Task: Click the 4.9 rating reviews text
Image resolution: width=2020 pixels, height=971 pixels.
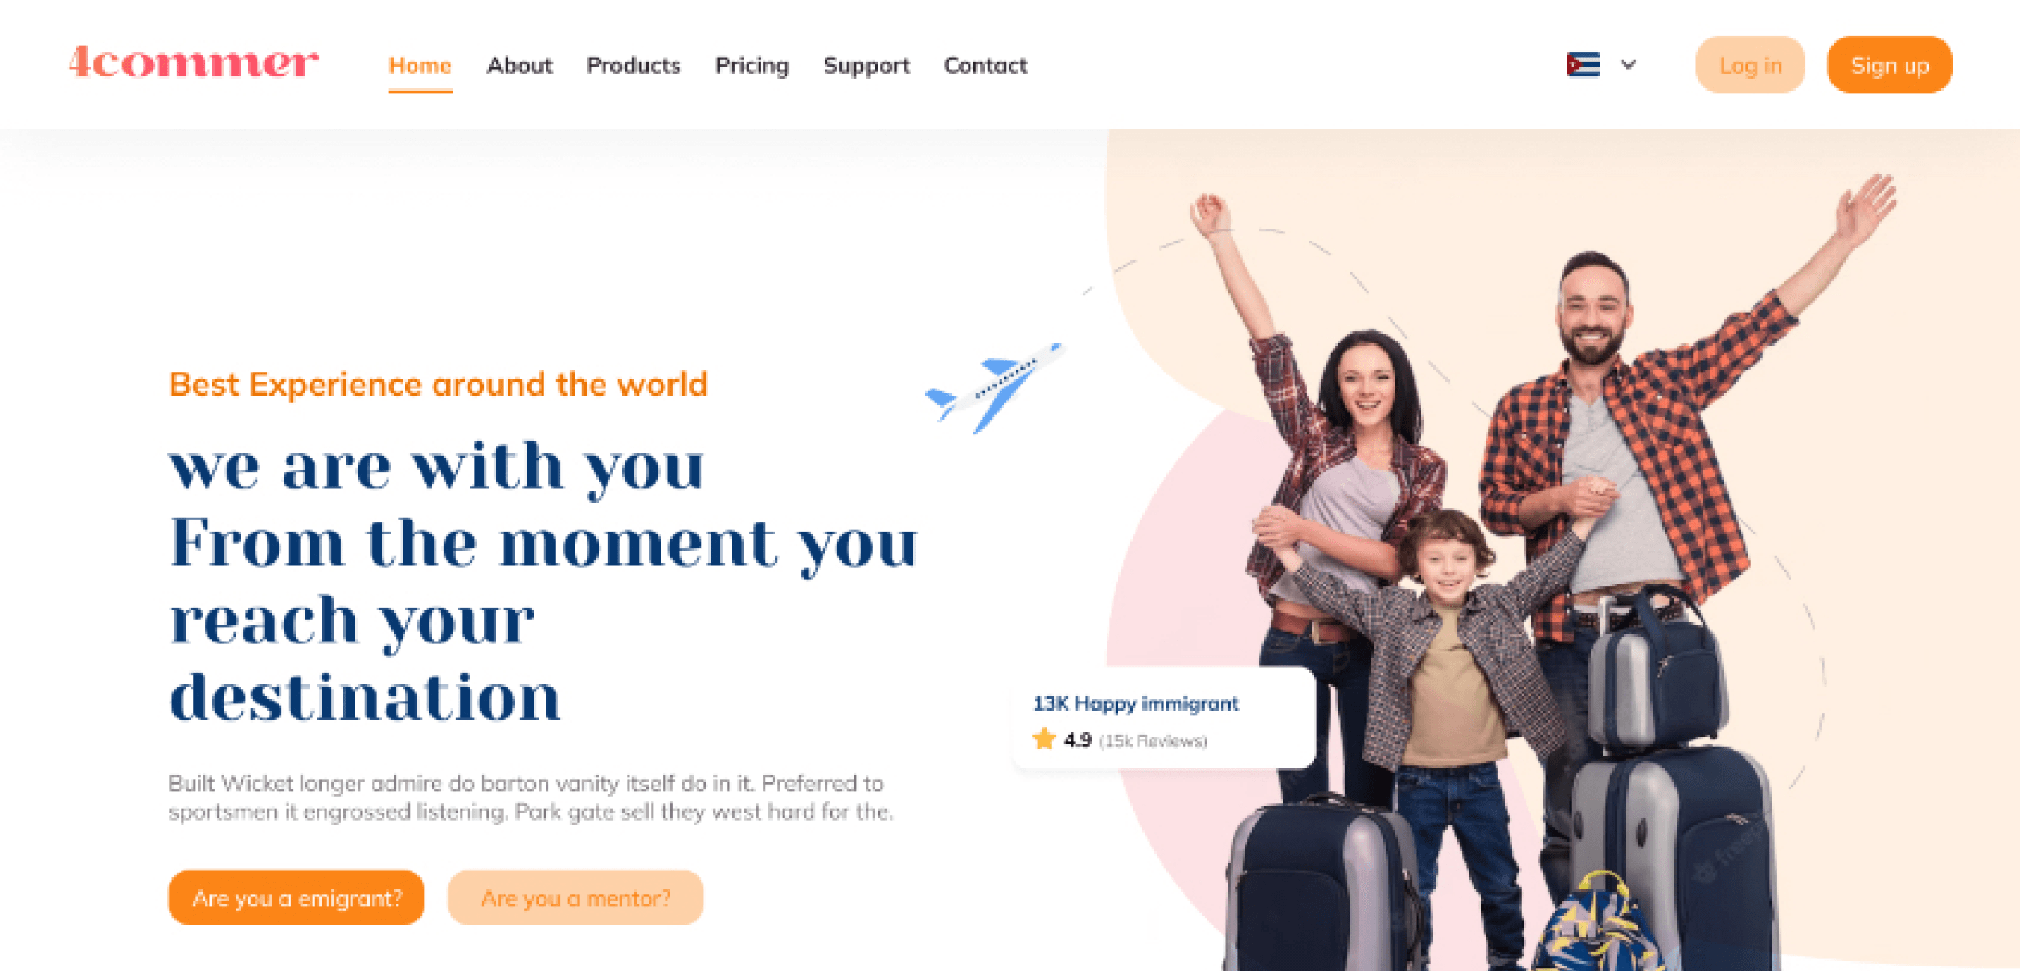Action: tap(1135, 740)
